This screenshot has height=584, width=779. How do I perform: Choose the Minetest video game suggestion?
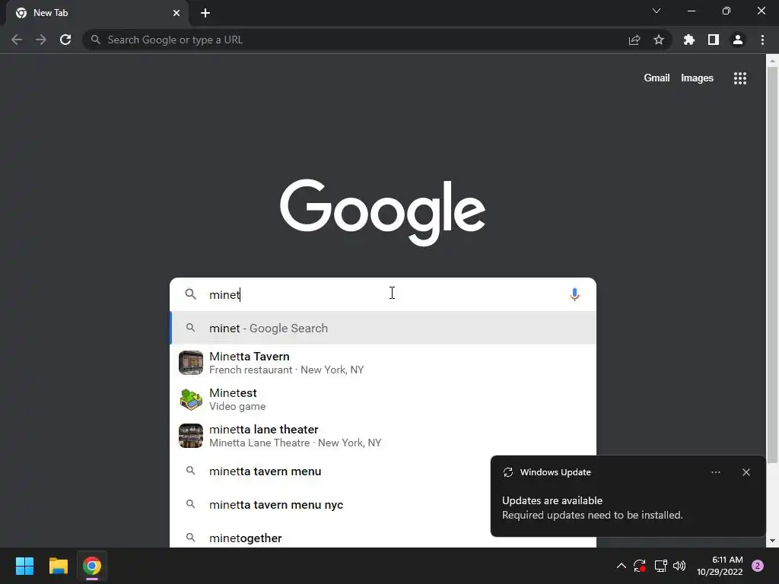click(383, 399)
